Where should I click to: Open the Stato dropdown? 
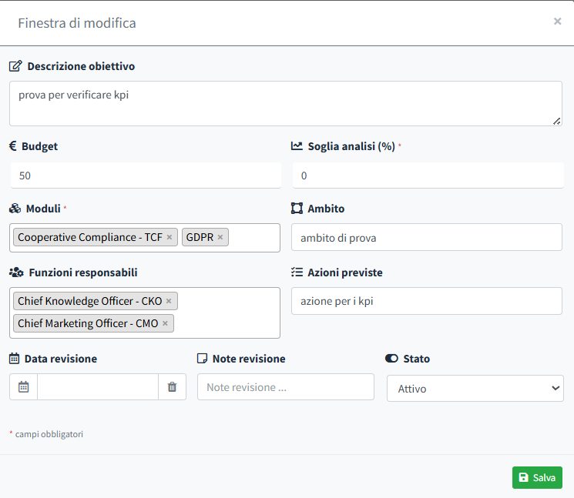click(475, 389)
